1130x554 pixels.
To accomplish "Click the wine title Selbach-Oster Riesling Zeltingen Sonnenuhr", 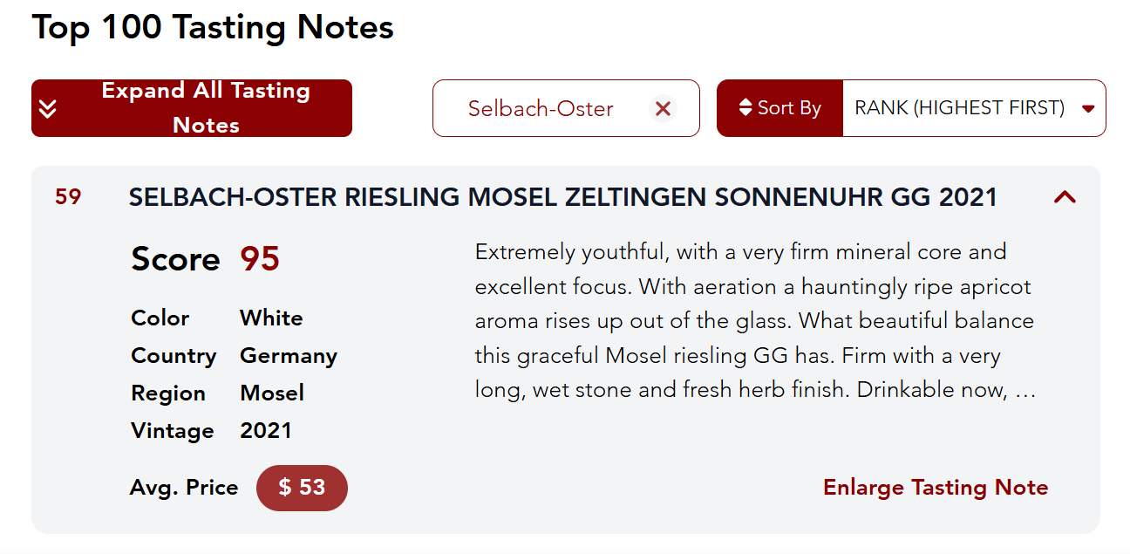I will [562, 197].
